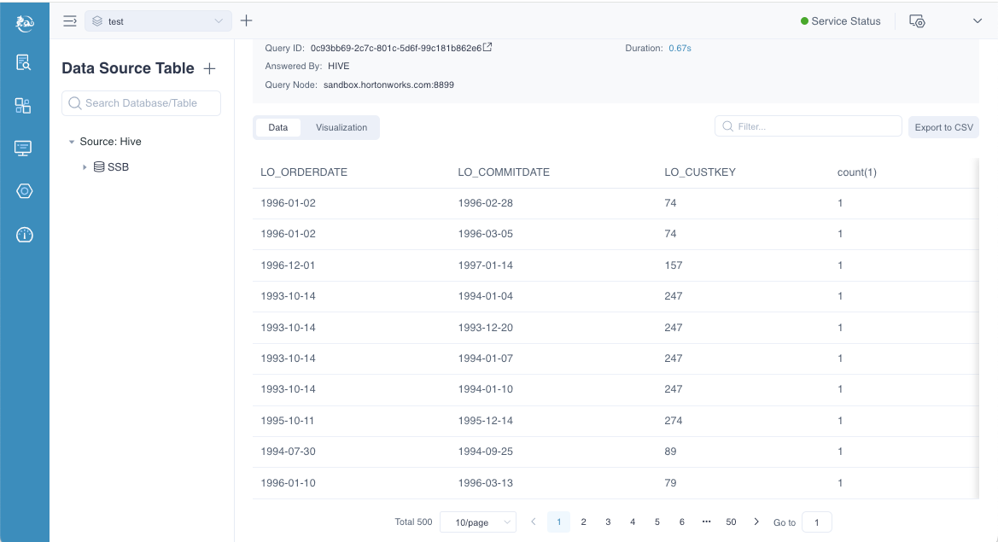Open the query insight sidebar icon
This screenshot has height=542, width=998.
24,62
